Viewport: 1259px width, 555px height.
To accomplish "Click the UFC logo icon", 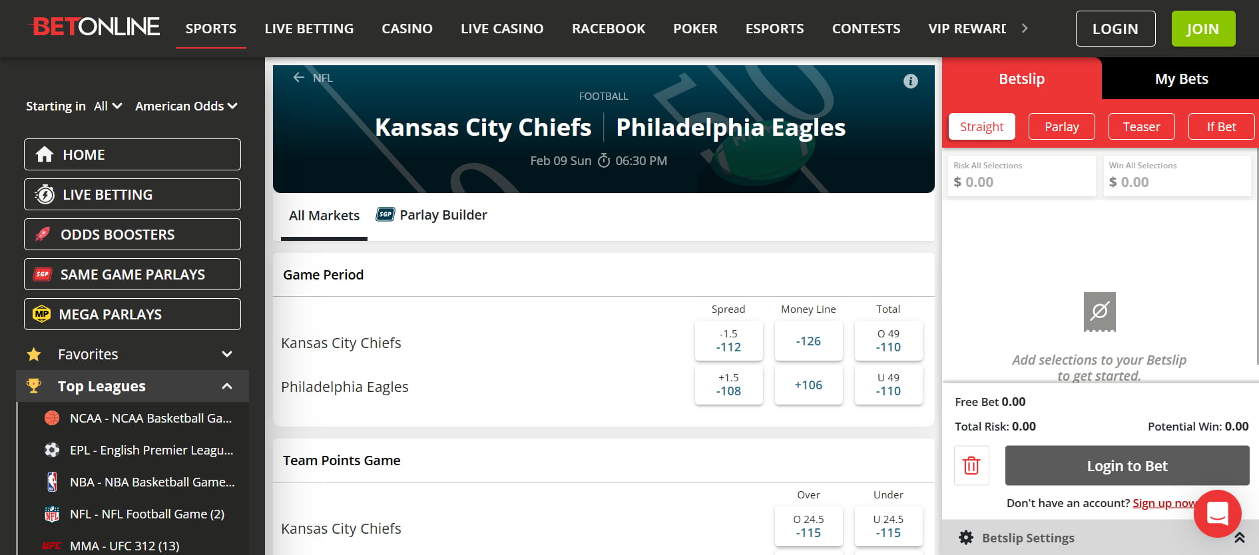I will click(51, 546).
